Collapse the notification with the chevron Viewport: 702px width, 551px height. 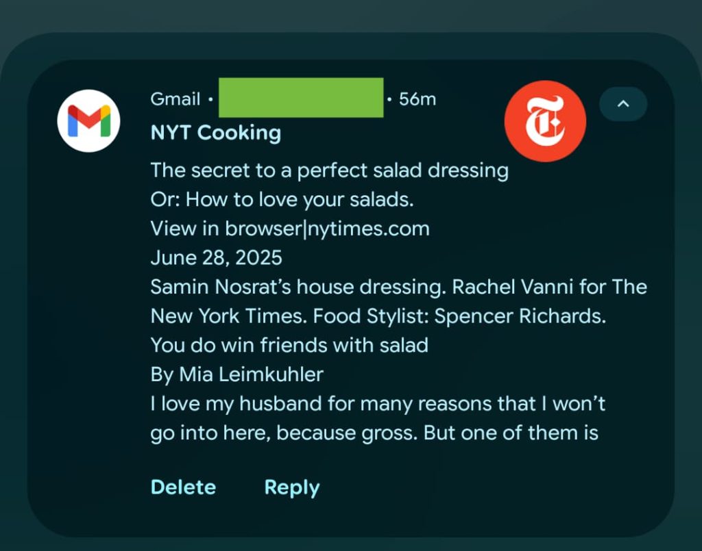point(622,104)
